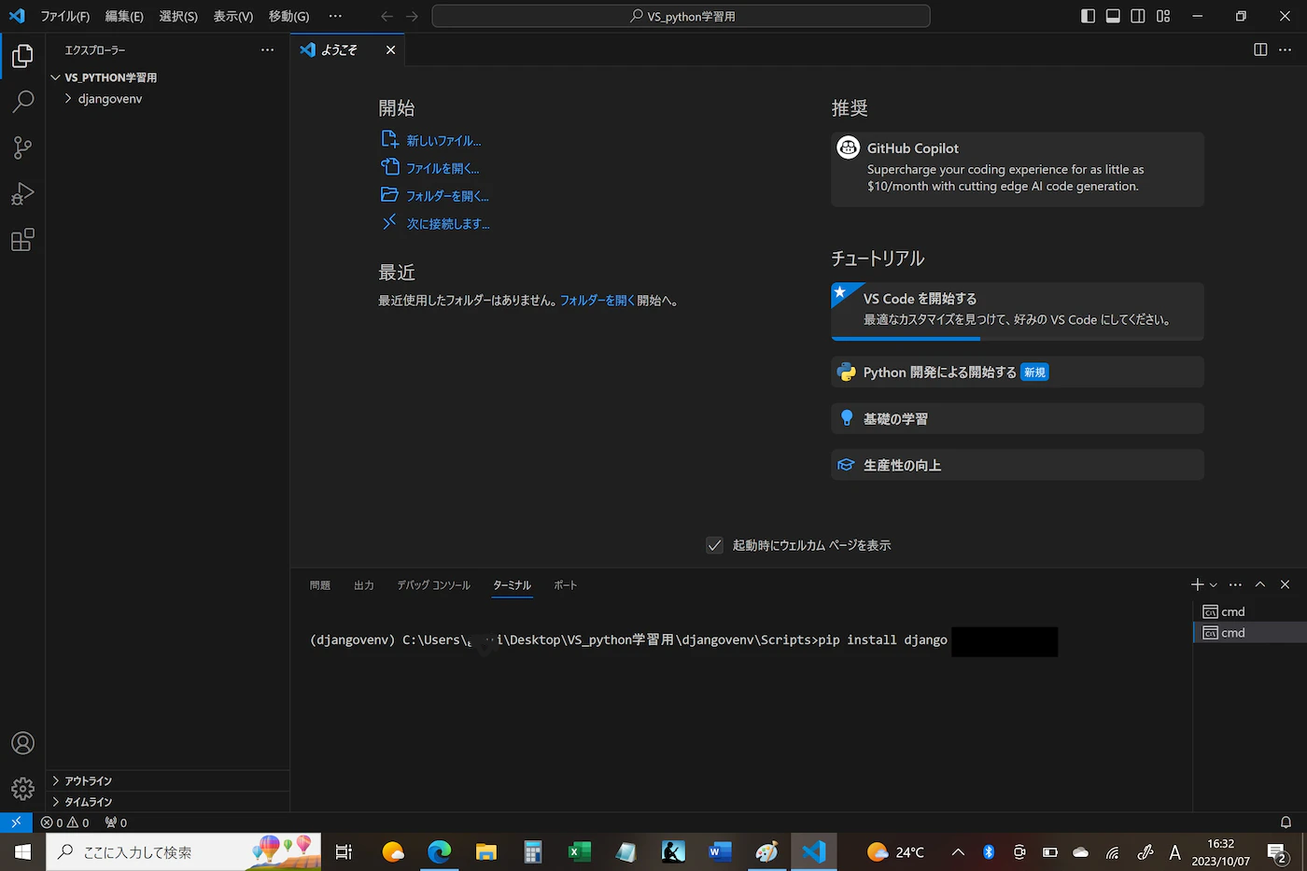Toggle the primary side bar
Screen dimensions: 1307x871
(1088, 16)
